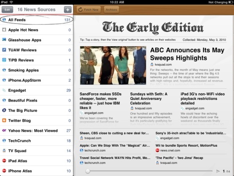The image size is (234, 176).
Task: Tap the iPad Atlas red icon
Action: pos(4,161)
